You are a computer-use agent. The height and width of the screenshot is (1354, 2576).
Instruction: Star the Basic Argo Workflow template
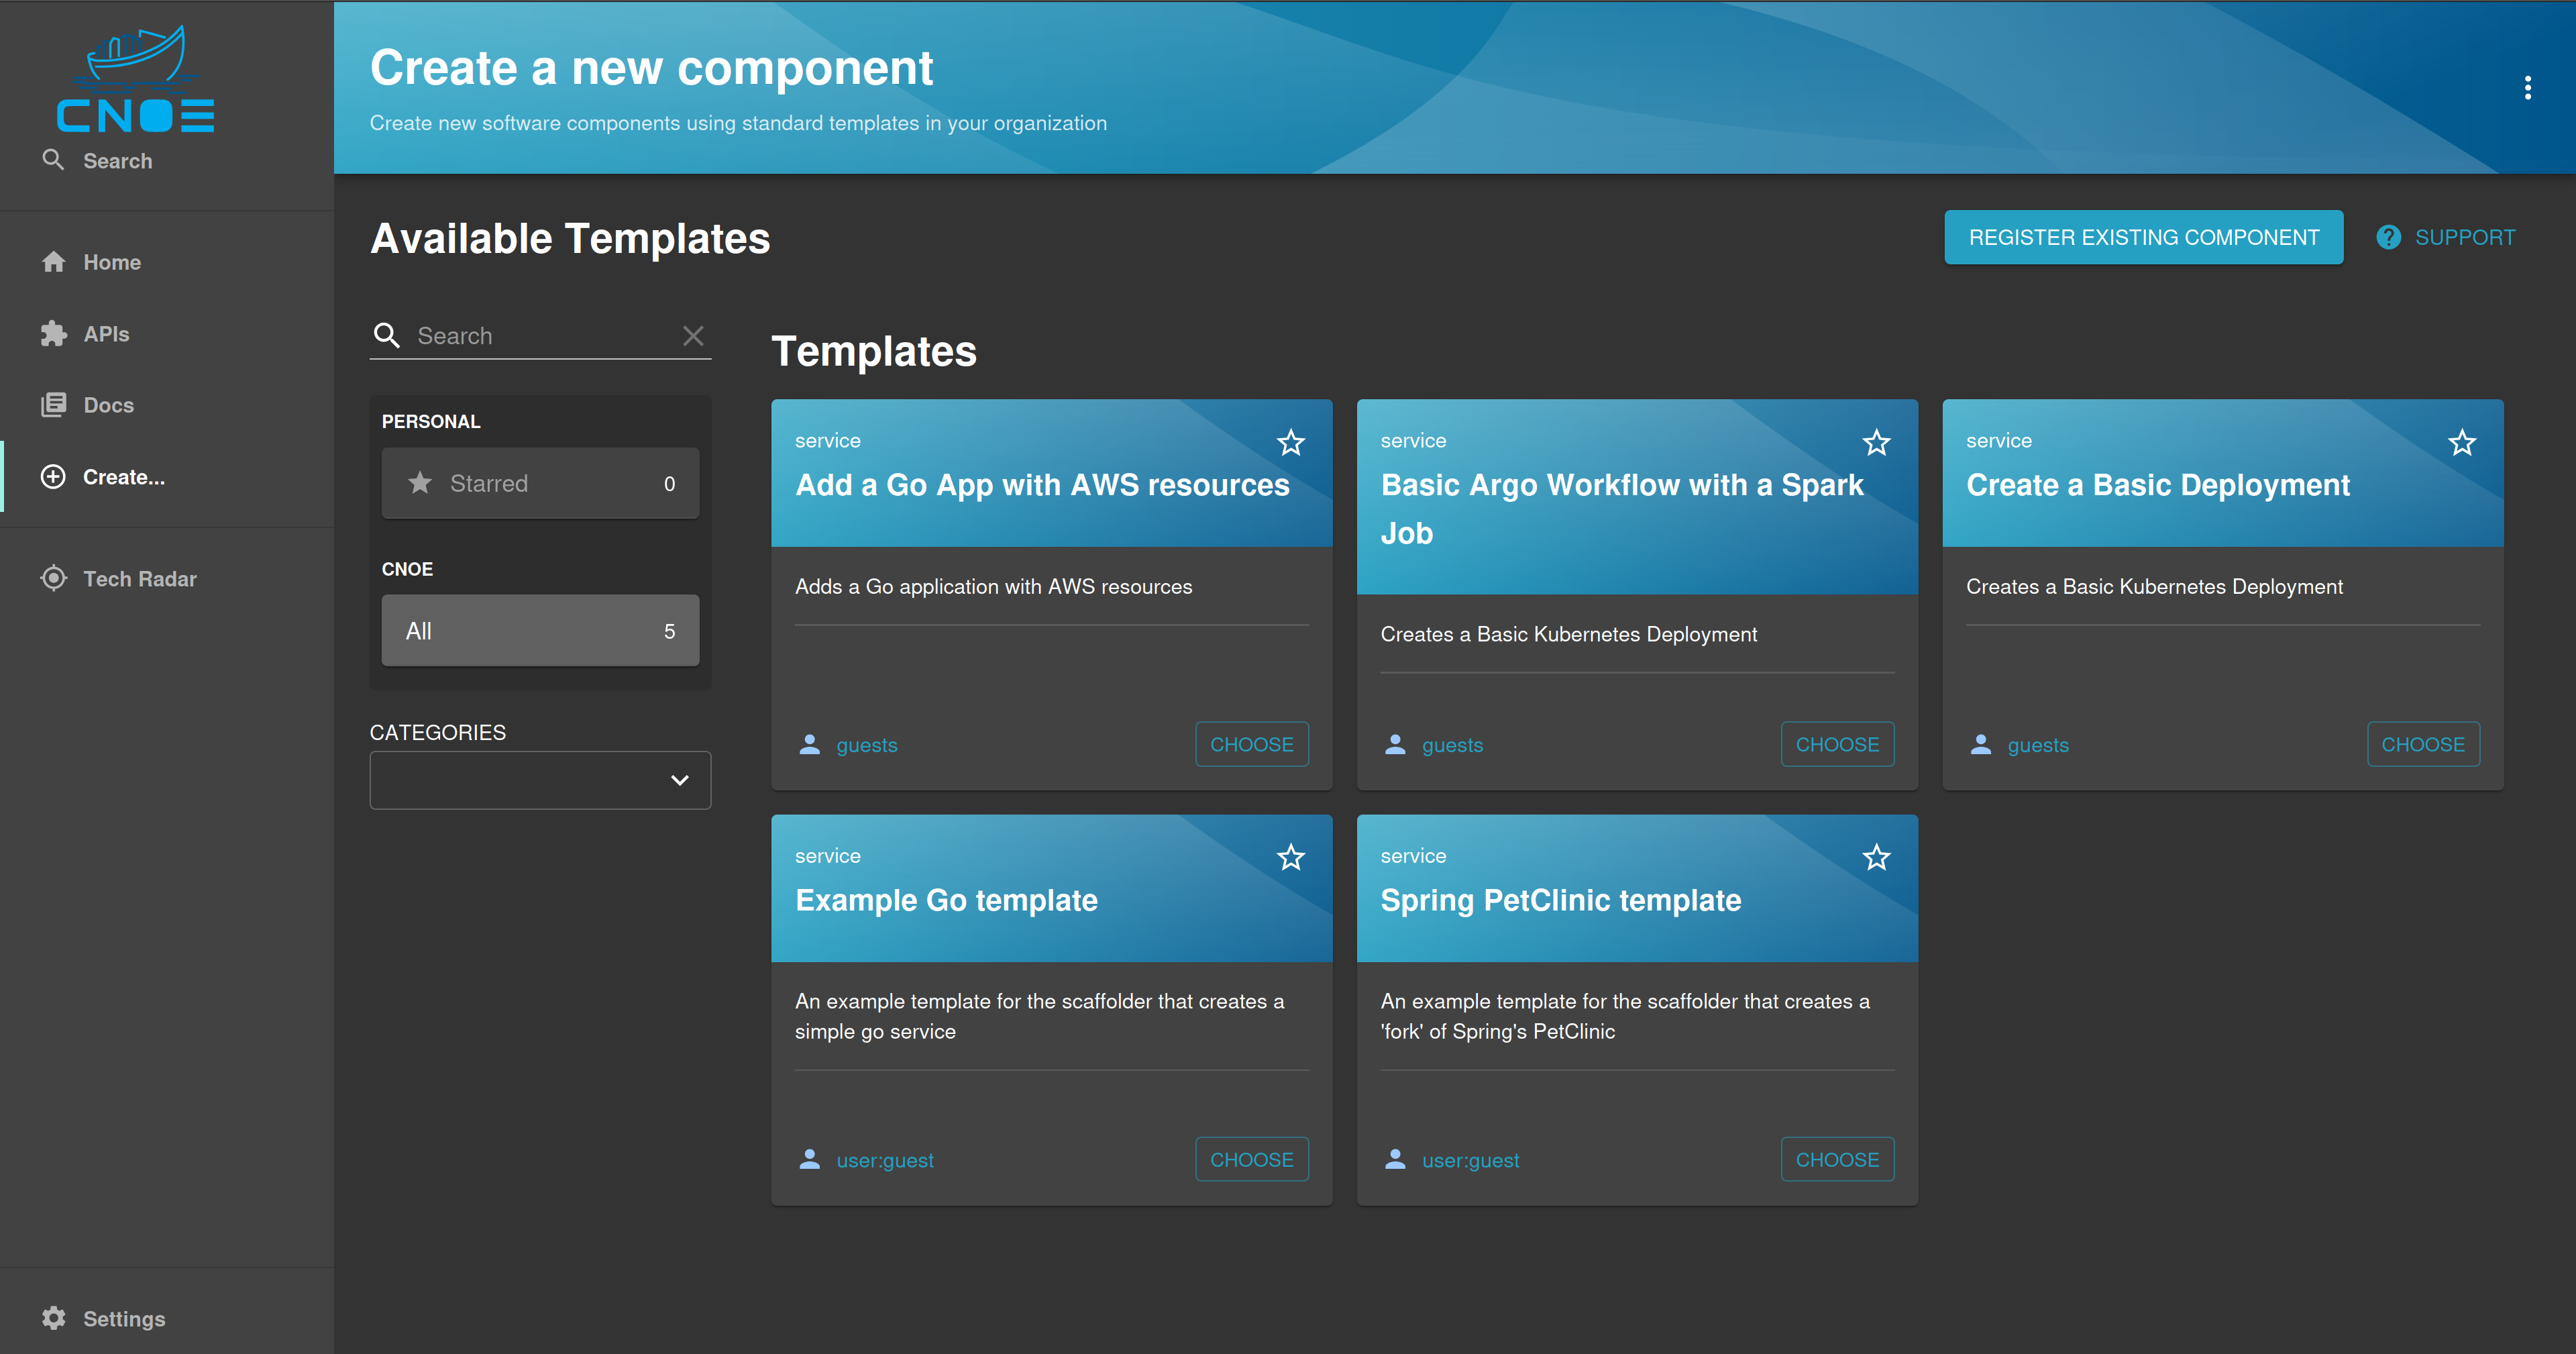click(x=1876, y=442)
